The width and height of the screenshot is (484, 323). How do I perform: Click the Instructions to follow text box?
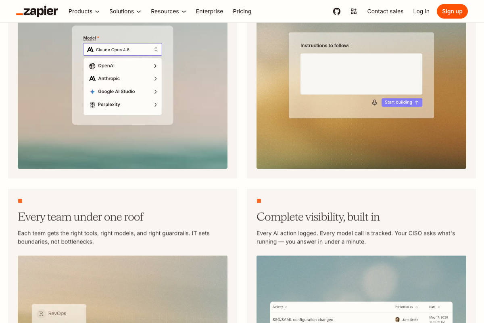coord(361,74)
